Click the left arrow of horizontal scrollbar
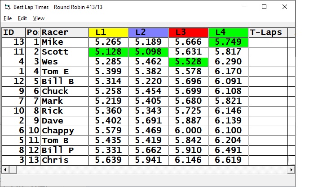 pyautogui.click(x=5, y=170)
